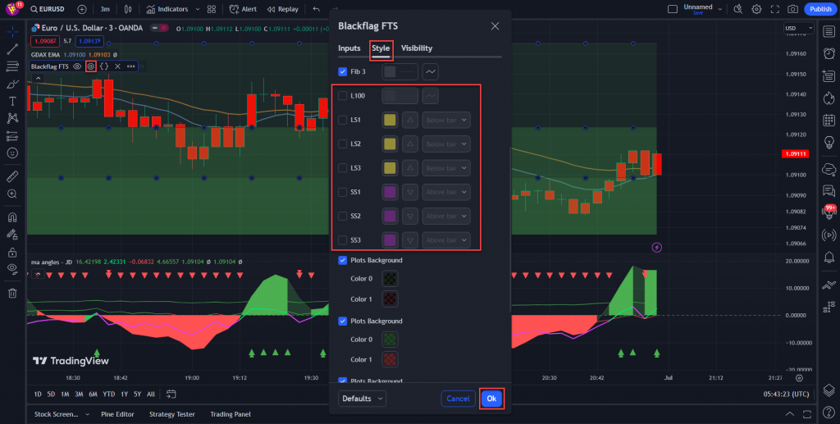Select the trend line drawing tool
840x424 pixels.
tap(12, 49)
